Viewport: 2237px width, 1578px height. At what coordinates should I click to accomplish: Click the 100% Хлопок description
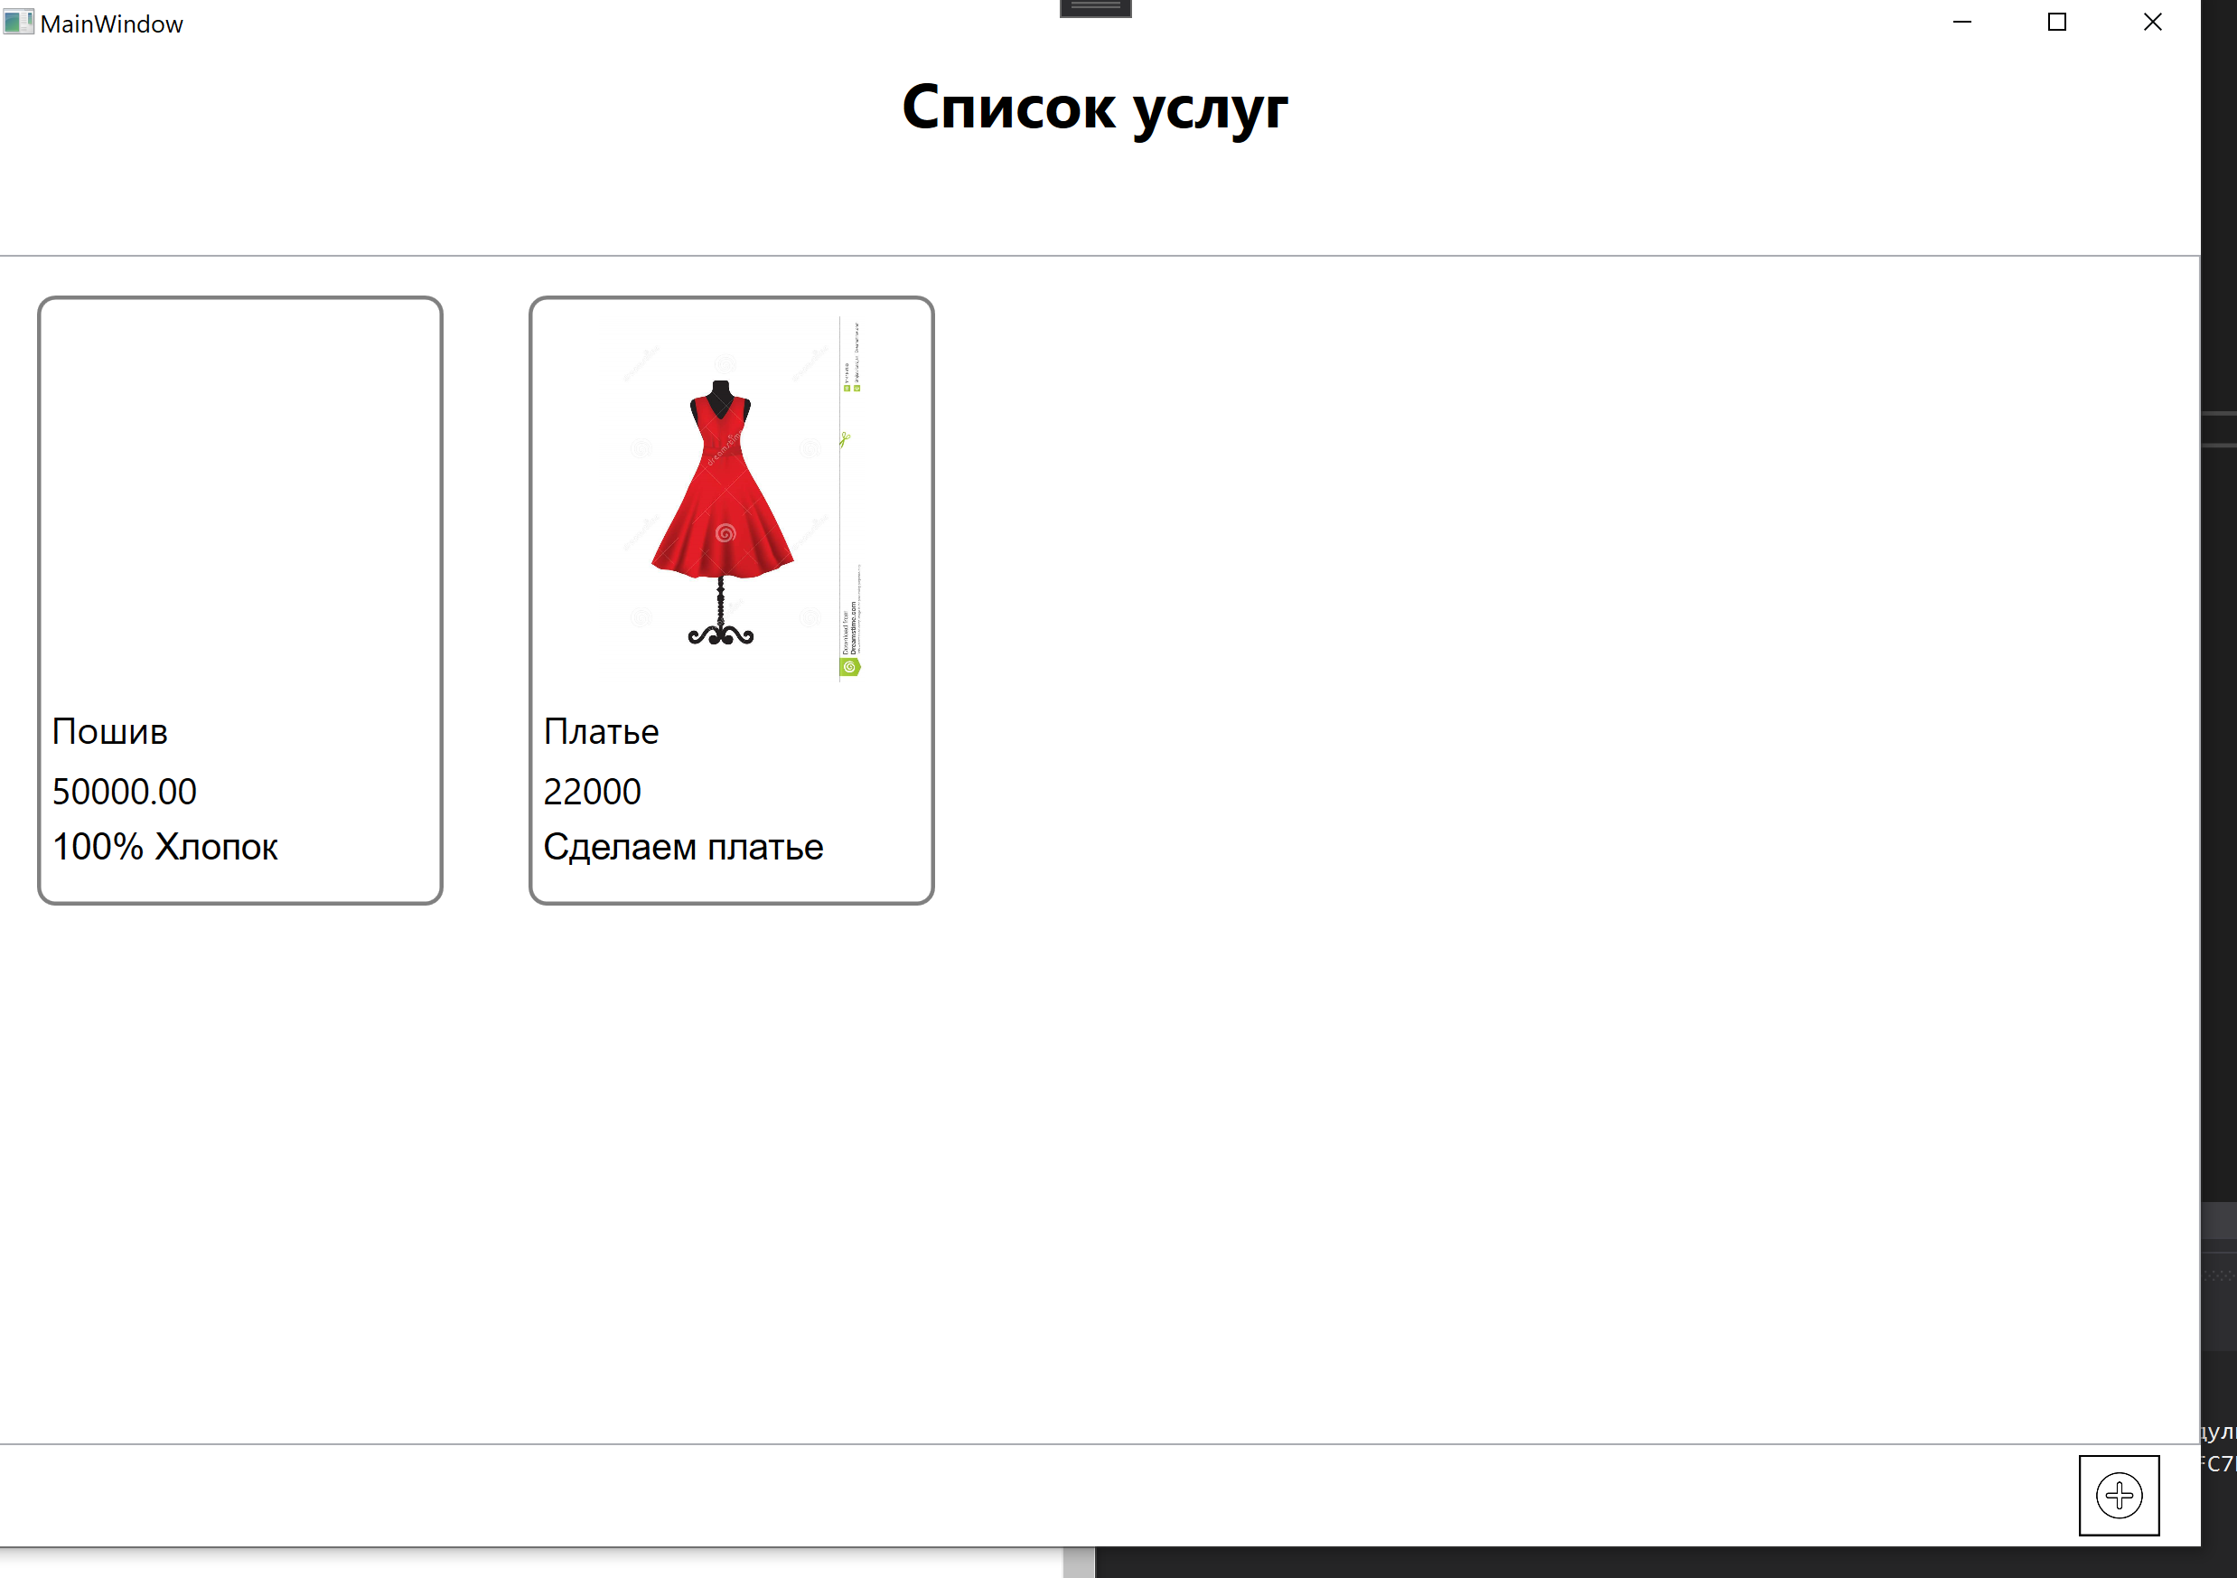[164, 847]
